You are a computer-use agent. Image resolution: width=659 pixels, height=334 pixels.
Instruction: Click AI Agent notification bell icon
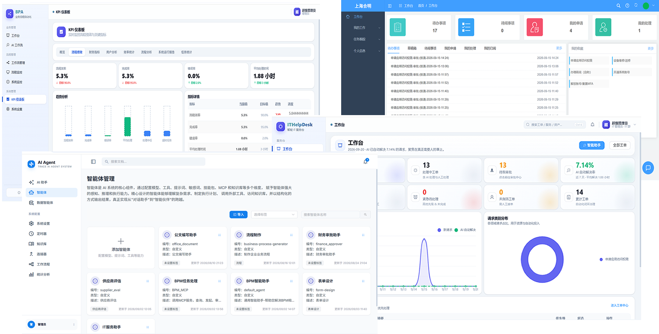click(366, 161)
